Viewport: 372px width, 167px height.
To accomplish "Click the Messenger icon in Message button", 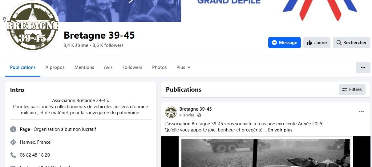I will (x=275, y=43).
